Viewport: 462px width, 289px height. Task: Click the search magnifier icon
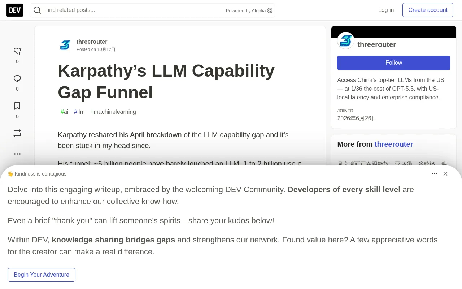37,10
